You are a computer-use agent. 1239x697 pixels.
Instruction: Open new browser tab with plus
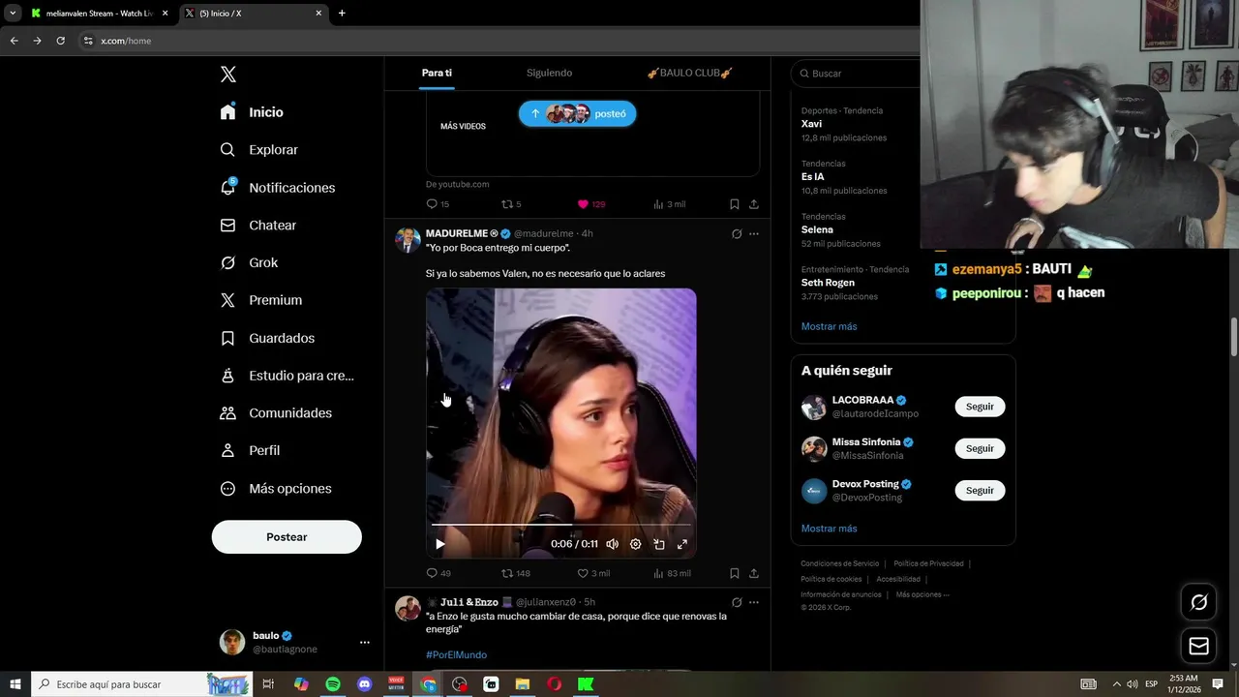pyautogui.click(x=342, y=14)
